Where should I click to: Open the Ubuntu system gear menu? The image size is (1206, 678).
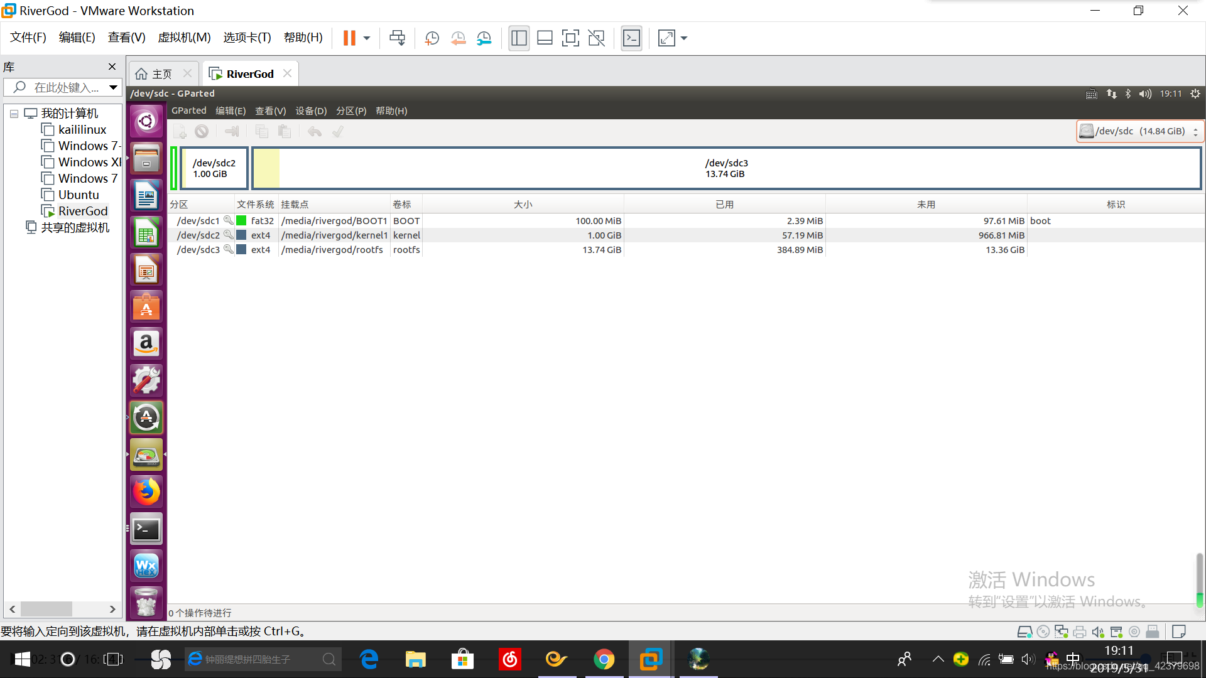pos(1195,94)
